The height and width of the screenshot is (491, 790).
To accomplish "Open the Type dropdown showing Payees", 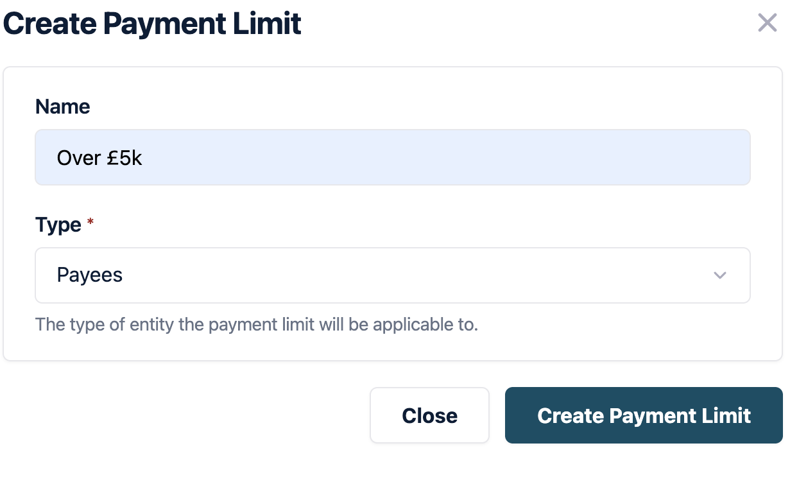I will click(392, 275).
